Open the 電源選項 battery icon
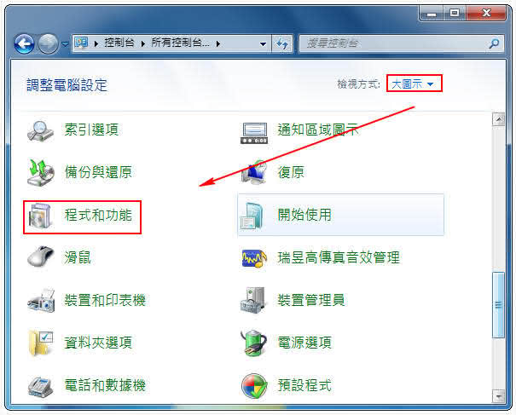 click(253, 343)
